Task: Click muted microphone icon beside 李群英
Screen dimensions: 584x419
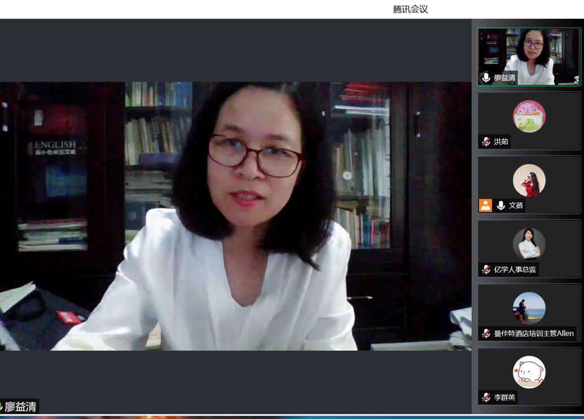Action: click(486, 398)
